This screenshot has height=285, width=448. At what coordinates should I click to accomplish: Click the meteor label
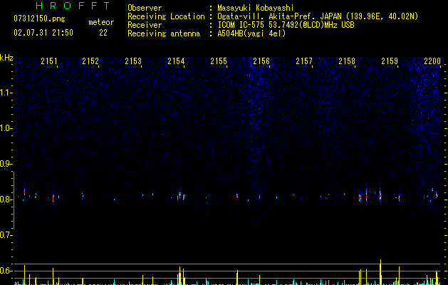(101, 22)
